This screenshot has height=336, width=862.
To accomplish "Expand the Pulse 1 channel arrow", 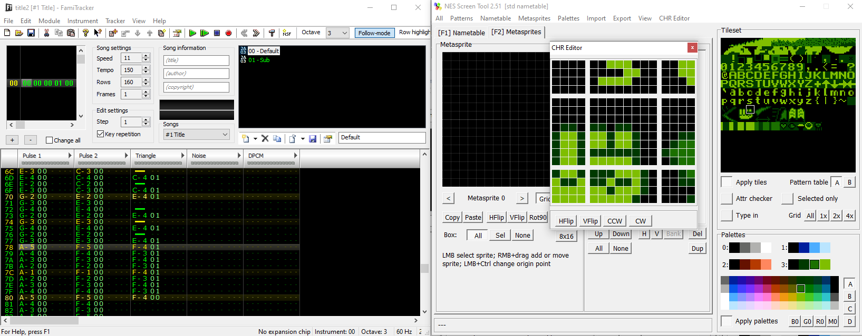I will tap(70, 156).
